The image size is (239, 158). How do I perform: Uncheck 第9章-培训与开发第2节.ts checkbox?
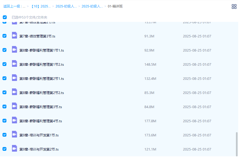4,149
